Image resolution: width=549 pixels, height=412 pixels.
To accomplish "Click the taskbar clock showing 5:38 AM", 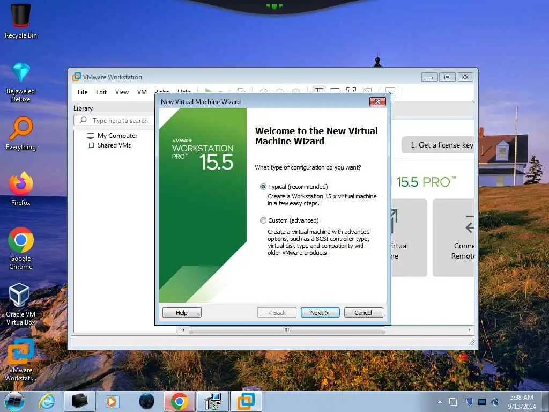I will (522, 401).
